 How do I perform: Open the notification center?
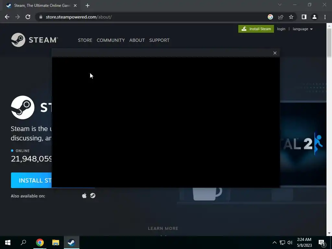pos(322,243)
